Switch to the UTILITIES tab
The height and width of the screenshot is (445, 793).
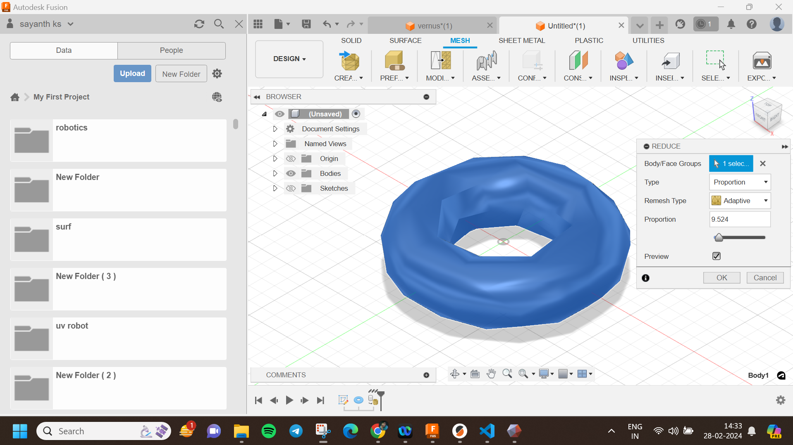[648, 40]
